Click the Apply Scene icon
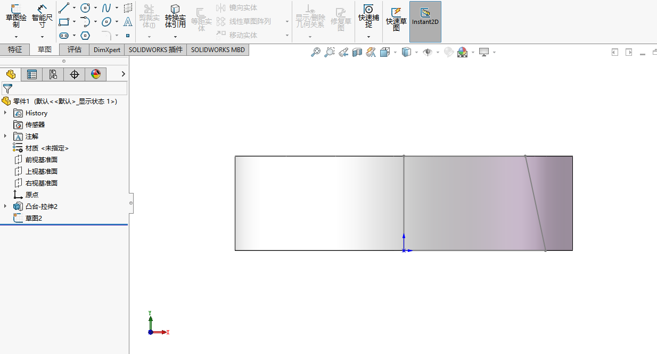Screen dimensions: 657x354 click(462, 52)
